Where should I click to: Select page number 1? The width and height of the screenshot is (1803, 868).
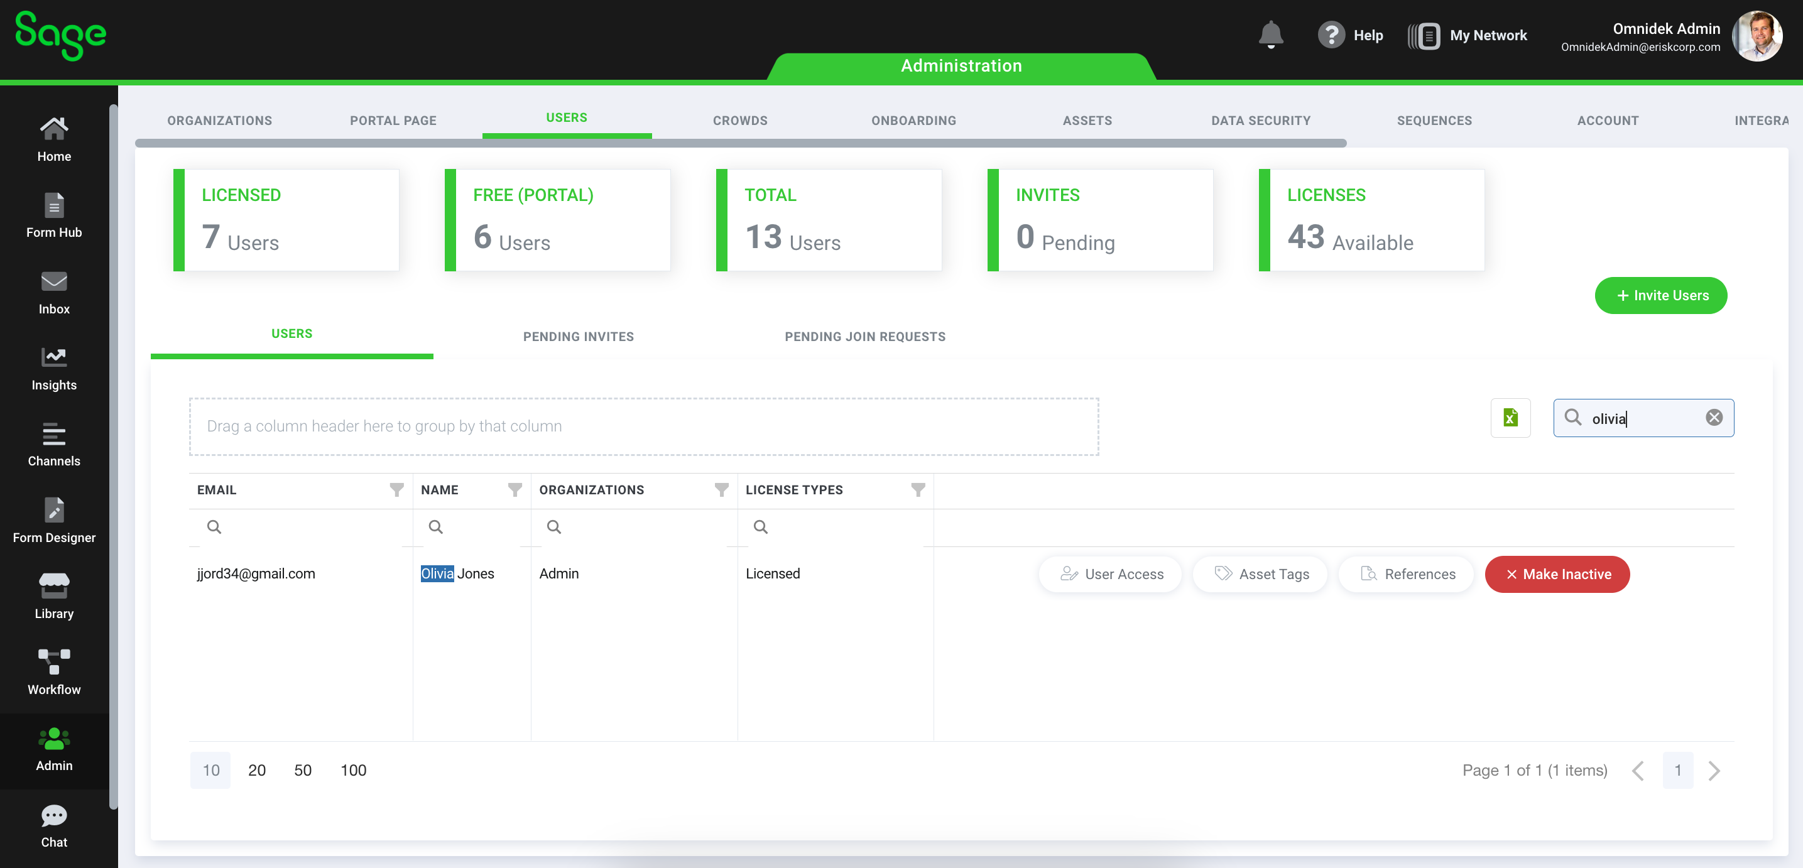pyautogui.click(x=1678, y=770)
